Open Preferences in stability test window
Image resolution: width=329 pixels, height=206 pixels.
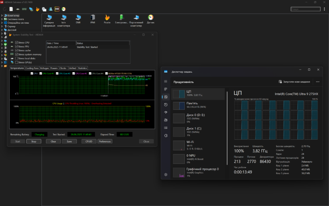point(105,141)
